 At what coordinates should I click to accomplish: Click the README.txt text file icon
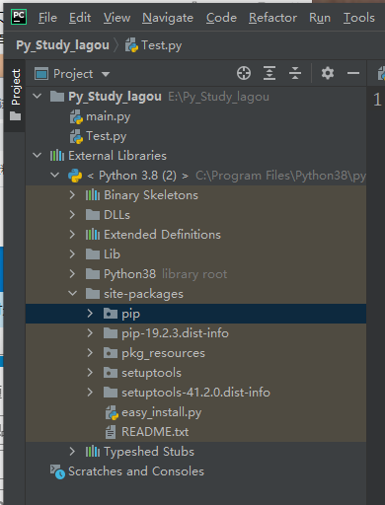coord(111,432)
